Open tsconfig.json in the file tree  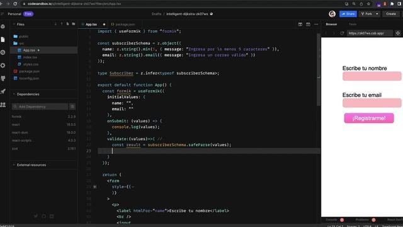coord(43,78)
